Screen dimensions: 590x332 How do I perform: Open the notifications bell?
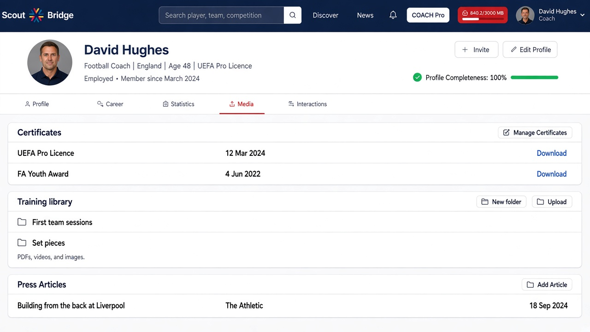click(393, 15)
